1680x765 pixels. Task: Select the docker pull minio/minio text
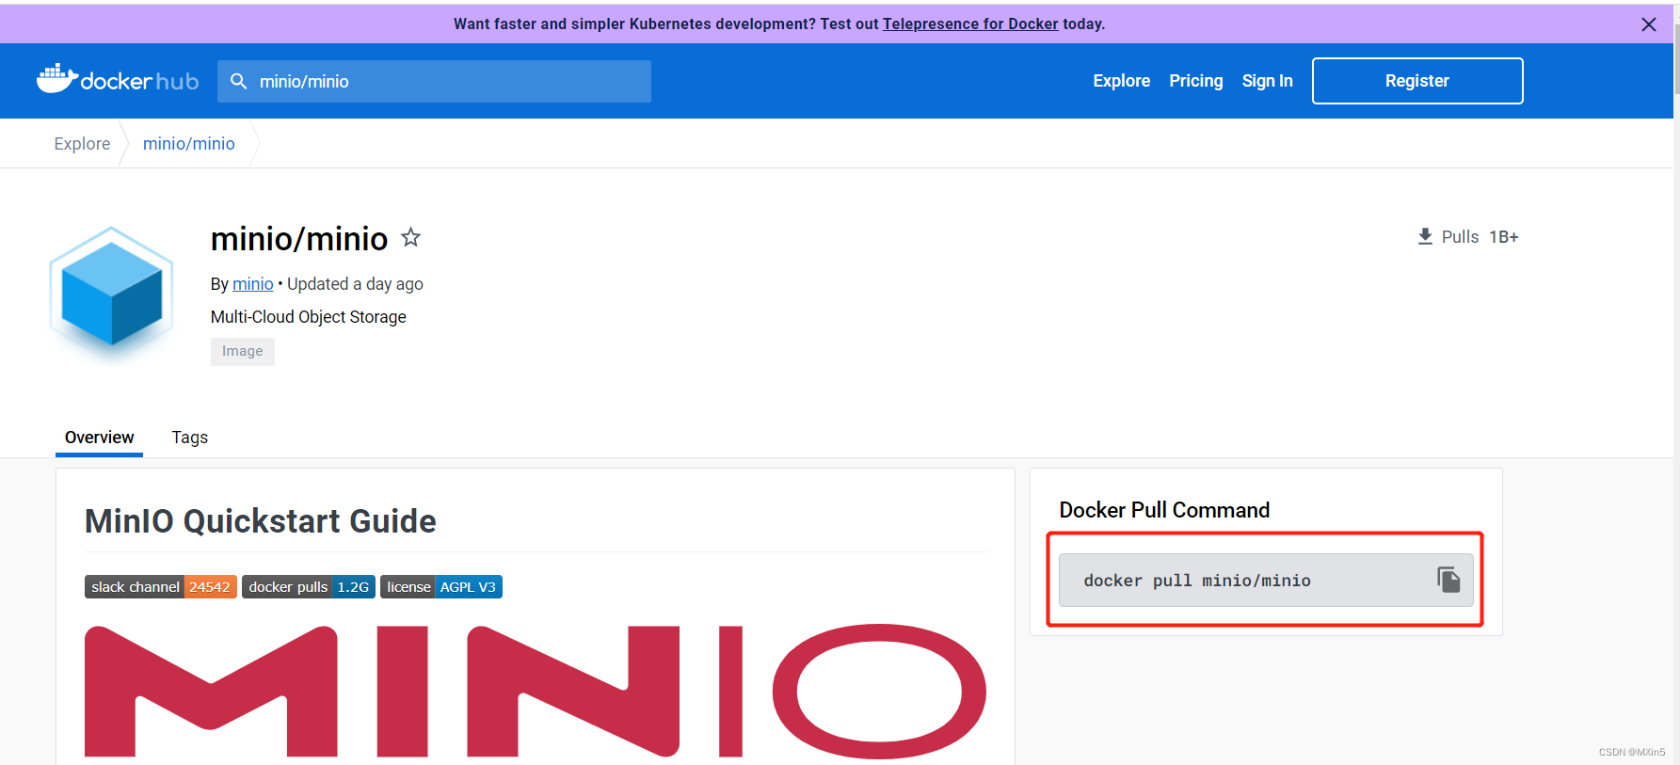coord(1197,581)
